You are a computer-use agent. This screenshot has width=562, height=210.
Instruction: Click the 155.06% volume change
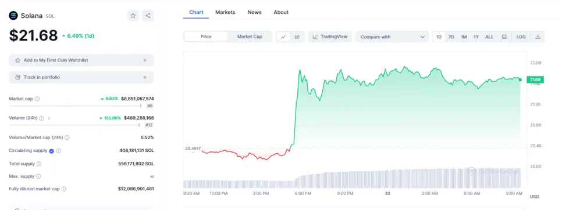coord(110,118)
